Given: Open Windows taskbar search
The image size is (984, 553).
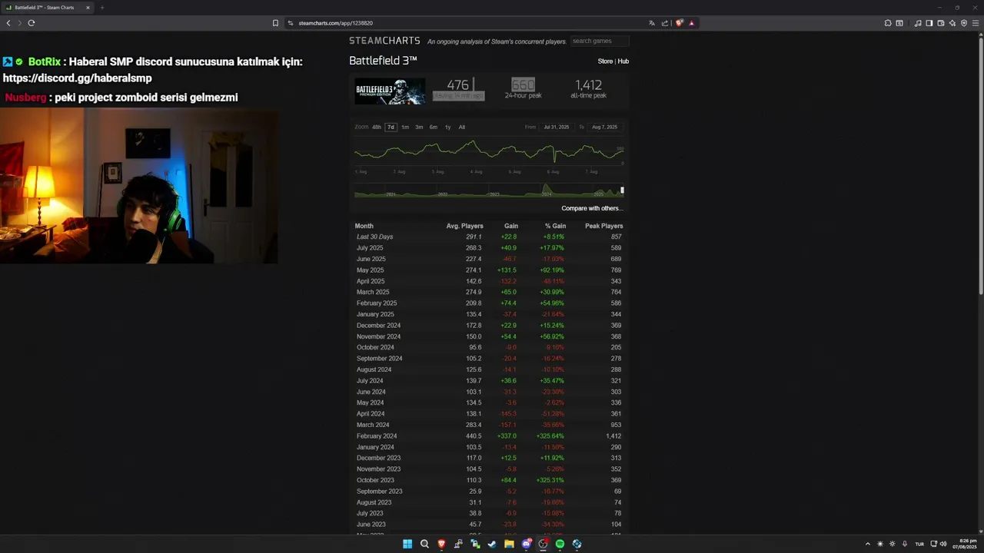Looking at the screenshot, I should point(424,544).
